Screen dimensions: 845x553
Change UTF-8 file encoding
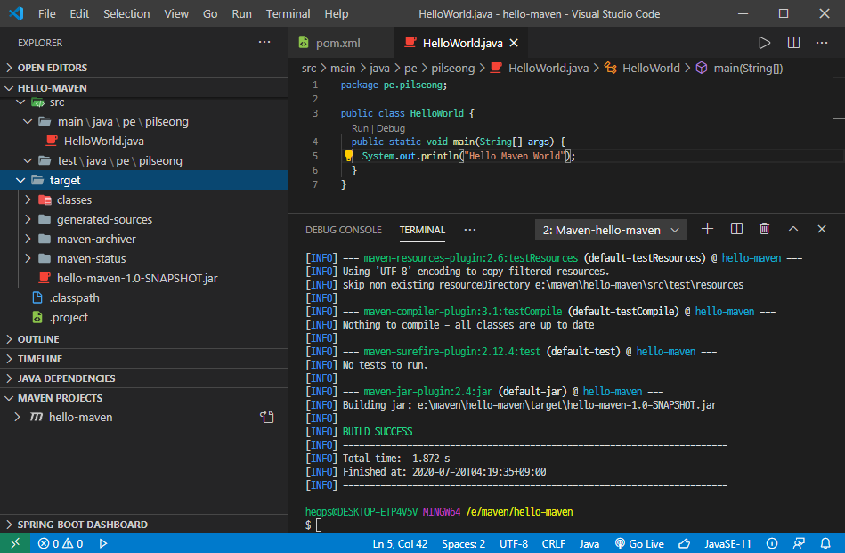point(514,543)
